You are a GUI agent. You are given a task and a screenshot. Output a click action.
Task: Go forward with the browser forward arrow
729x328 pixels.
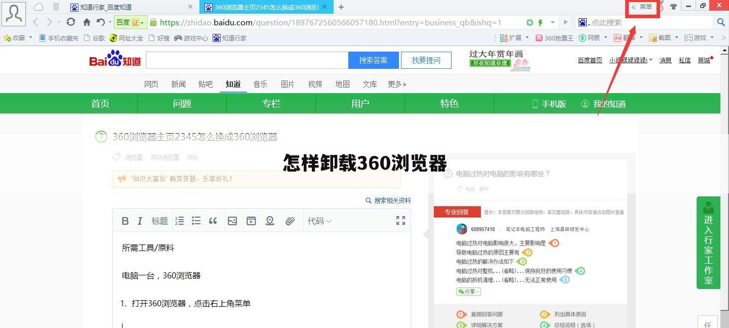click(x=49, y=22)
